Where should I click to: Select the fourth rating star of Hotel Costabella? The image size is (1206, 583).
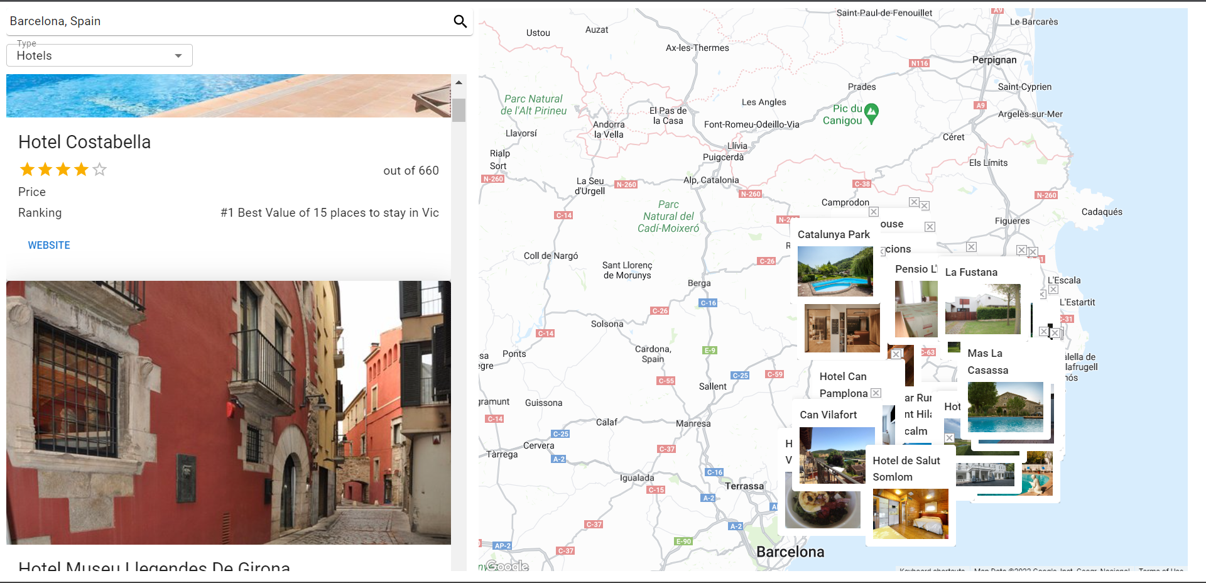click(82, 170)
